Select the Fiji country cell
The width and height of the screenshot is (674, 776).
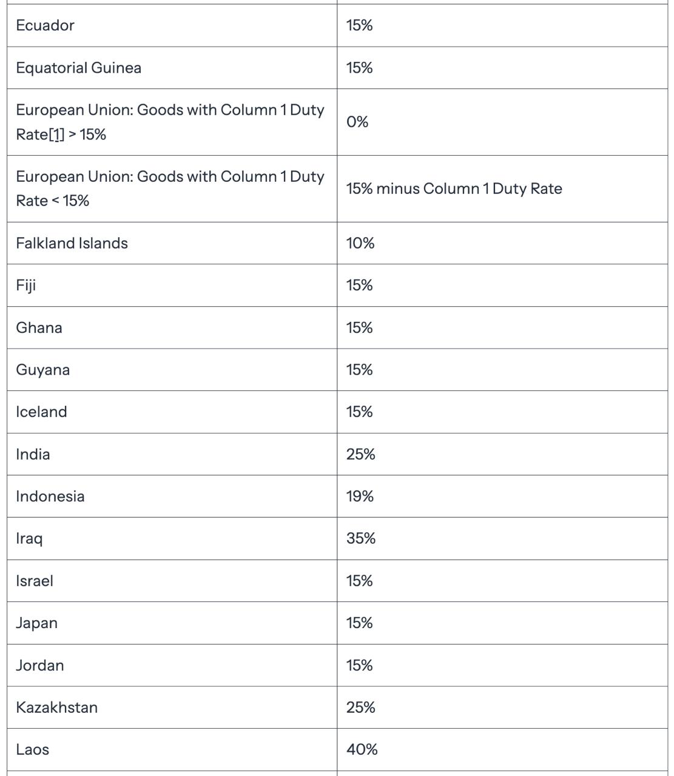[x=26, y=286]
